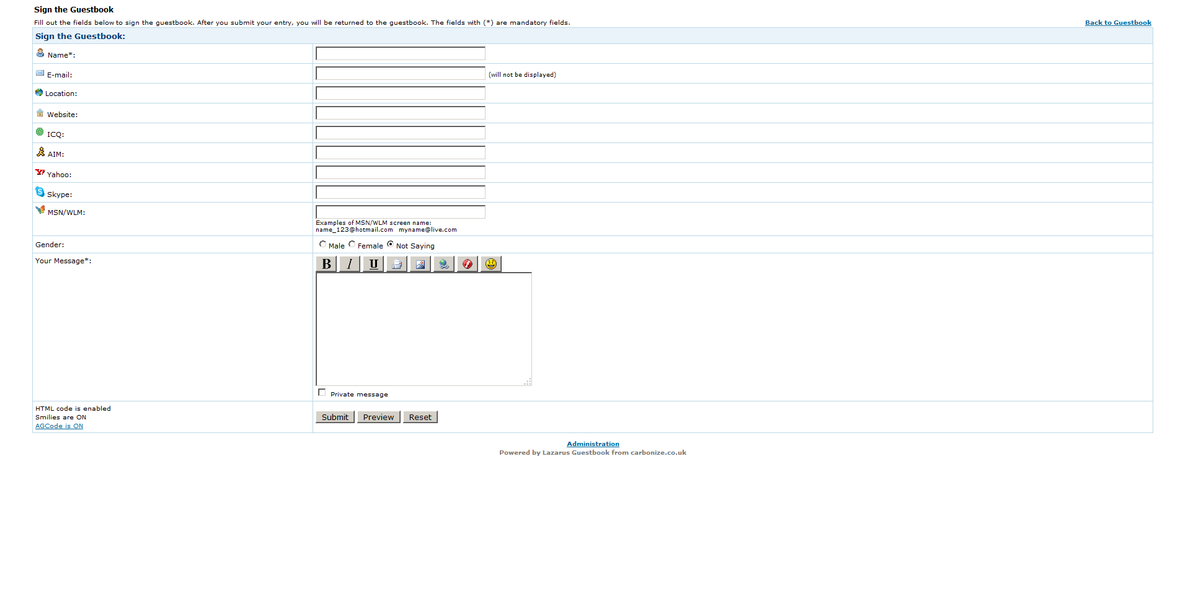This screenshot has width=1188, height=591.
Task: Click the yellow AIM running-man icon
Action: point(40,152)
